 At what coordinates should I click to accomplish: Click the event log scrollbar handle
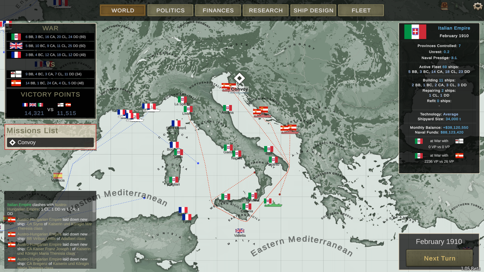point(94,207)
